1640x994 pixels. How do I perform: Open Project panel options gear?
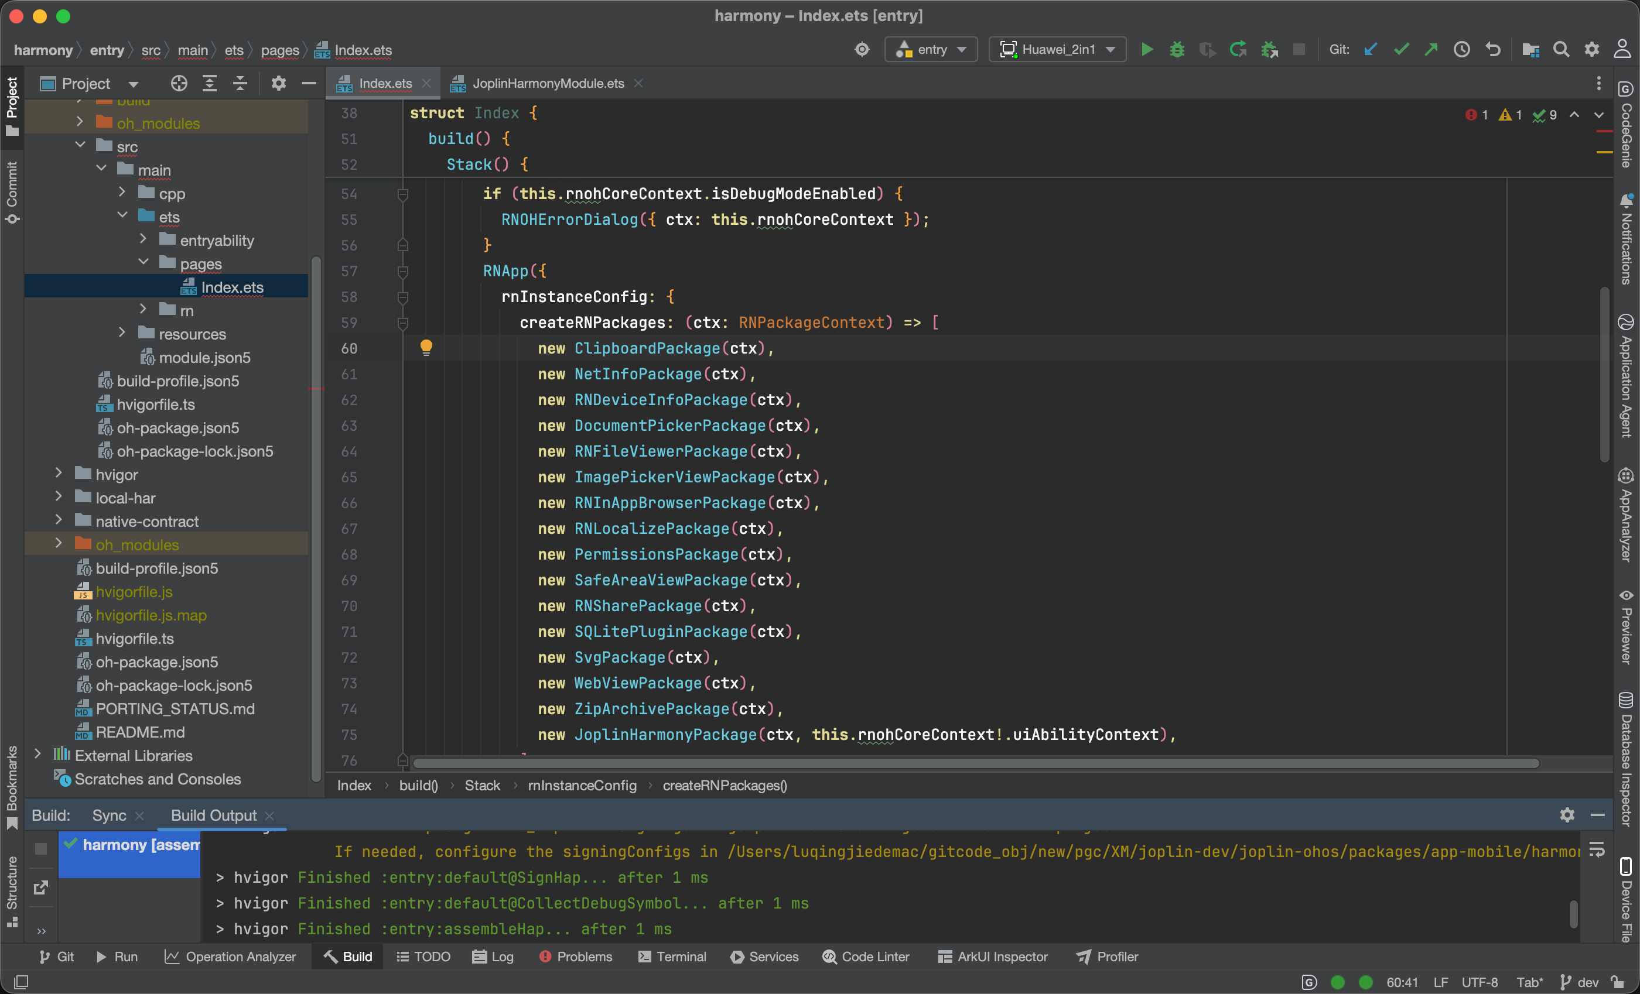[x=278, y=83]
